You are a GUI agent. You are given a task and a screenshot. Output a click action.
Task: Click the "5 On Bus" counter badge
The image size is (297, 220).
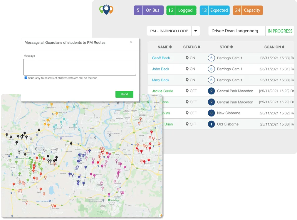[148, 10]
